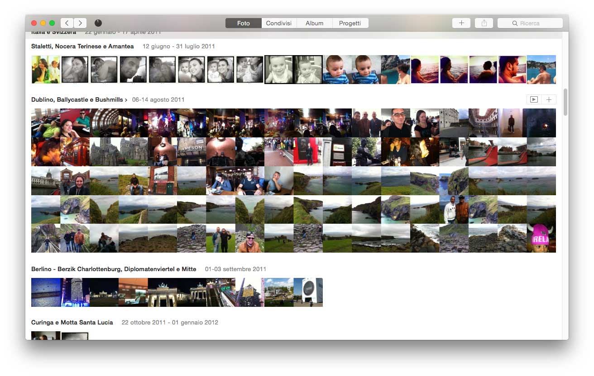594x376 pixels.
Task: Switch to the Condivisi tab
Action: [278, 23]
